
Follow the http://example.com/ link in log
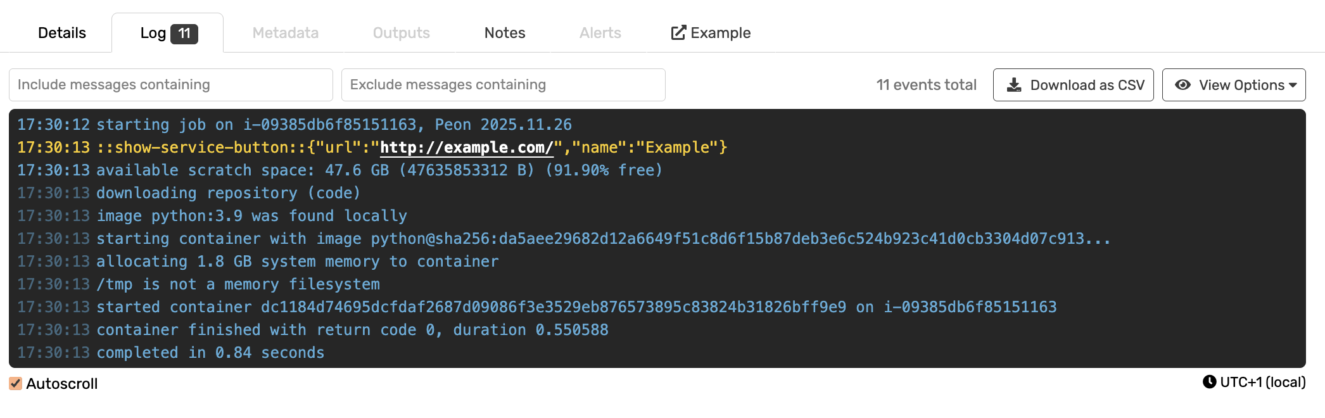pos(467,148)
